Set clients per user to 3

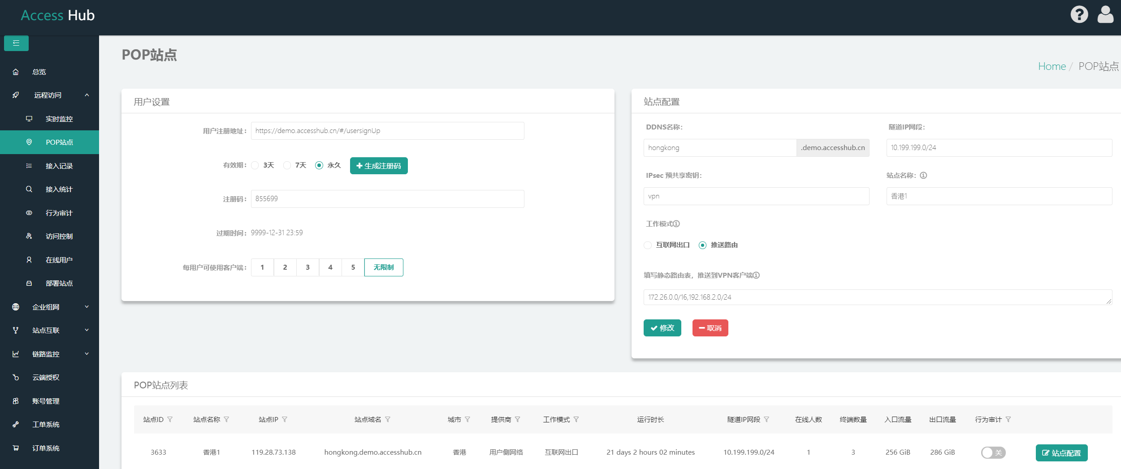click(x=307, y=267)
